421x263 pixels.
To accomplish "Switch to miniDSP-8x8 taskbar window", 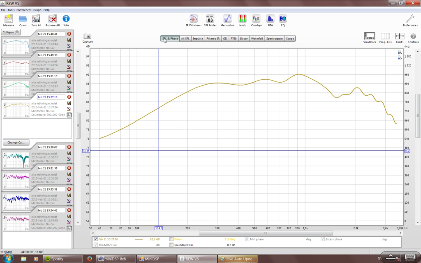I will pos(115,259).
